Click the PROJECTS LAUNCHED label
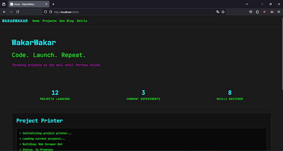This screenshot has height=151, width=283. 55,99
